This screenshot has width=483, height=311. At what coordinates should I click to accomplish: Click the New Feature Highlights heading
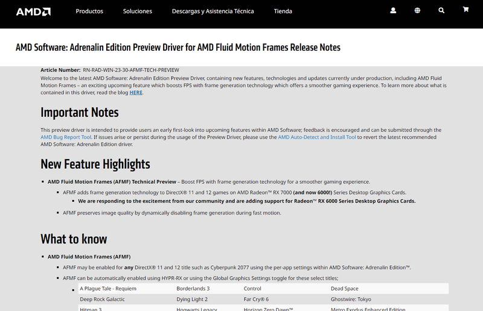pos(95,164)
